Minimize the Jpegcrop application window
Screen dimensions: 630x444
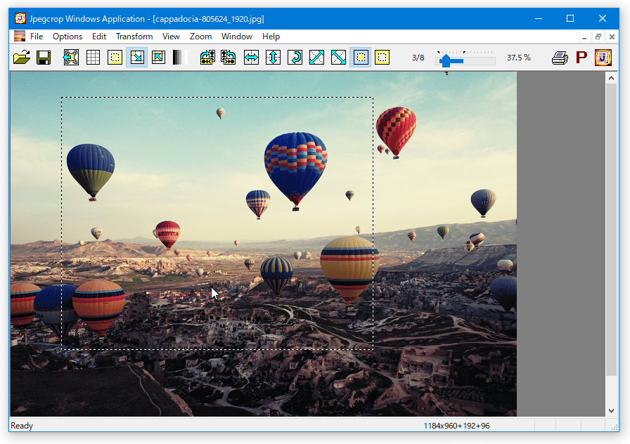[x=539, y=18]
